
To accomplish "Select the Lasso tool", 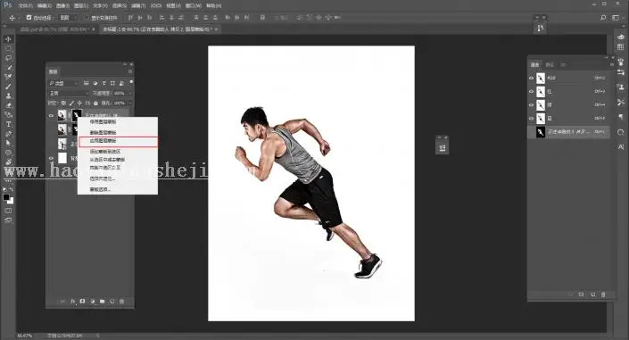I will 8,58.
